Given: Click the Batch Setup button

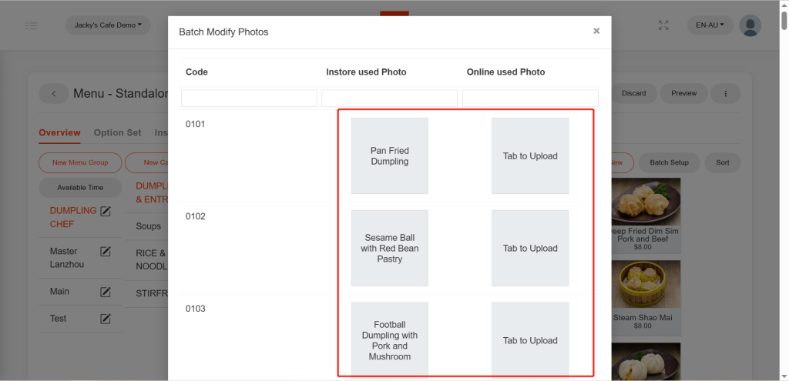Looking at the screenshot, I should [669, 163].
